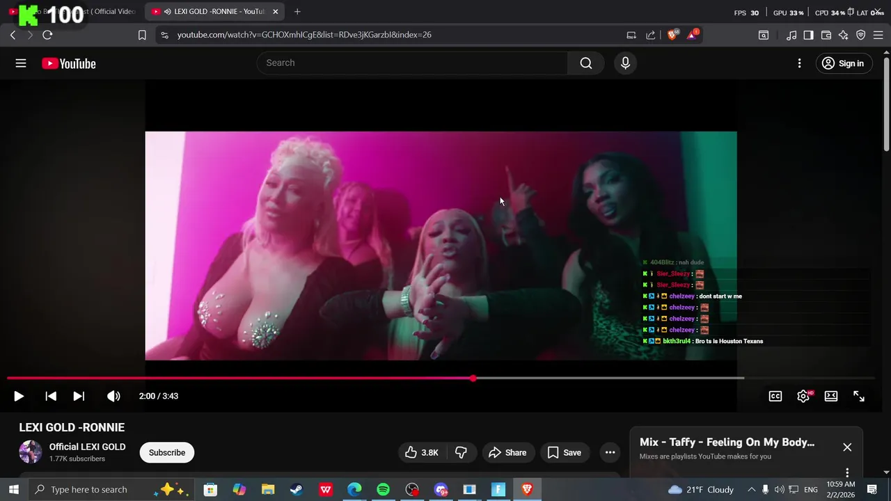Viewport: 891px width, 501px height.
Task: Launch Steam from the taskbar
Action: (x=297, y=490)
